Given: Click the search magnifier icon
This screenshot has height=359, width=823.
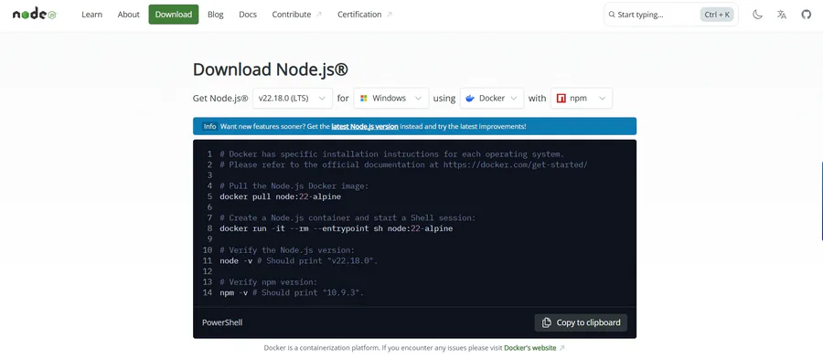Looking at the screenshot, I should click(x=612, y=15).
